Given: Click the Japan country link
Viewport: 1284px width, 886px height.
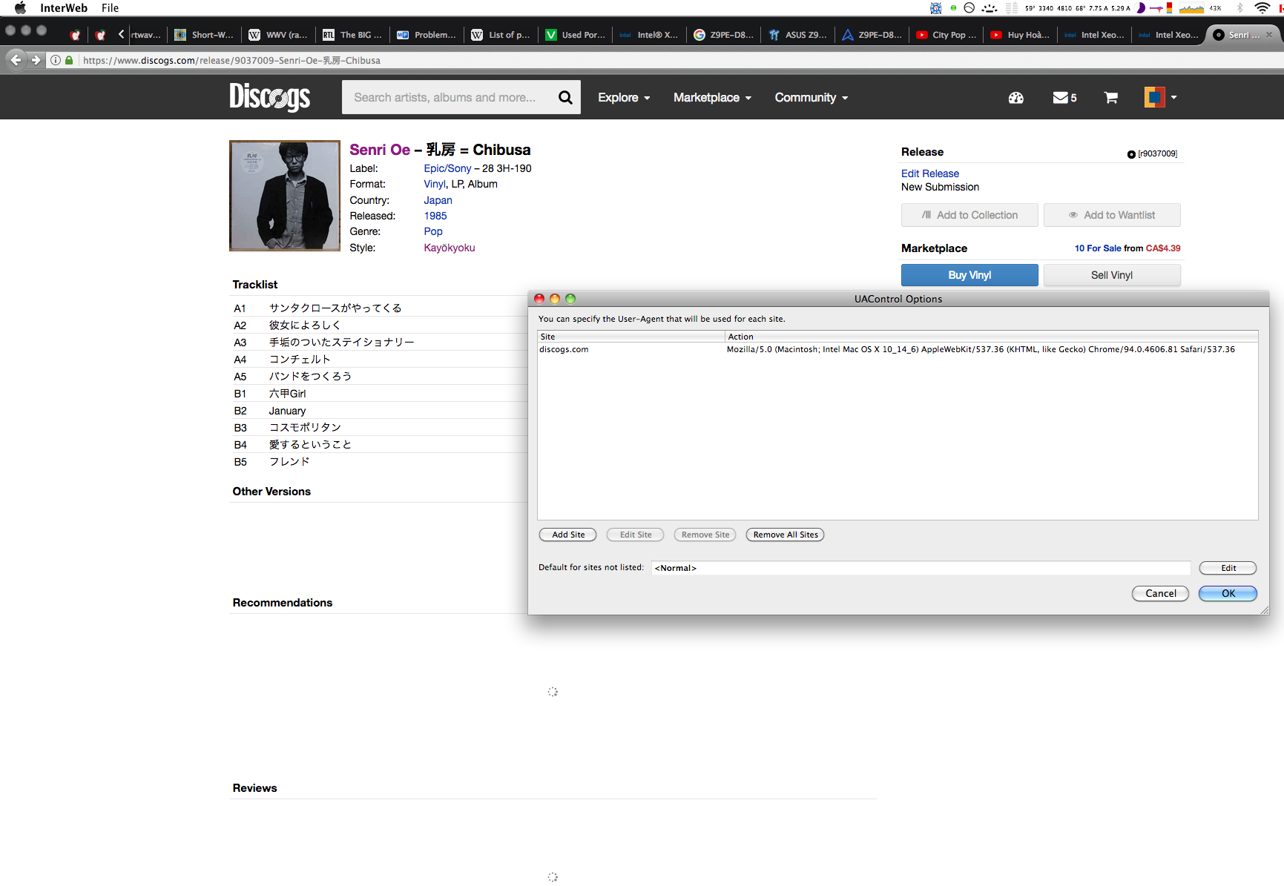Looking at the screenshot, I should pos(438,200).
